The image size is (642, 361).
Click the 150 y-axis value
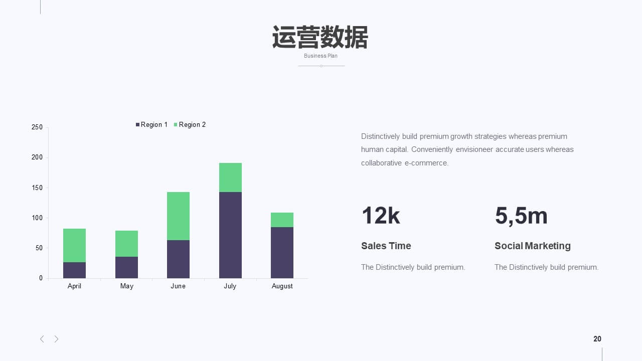click(37, 188)
